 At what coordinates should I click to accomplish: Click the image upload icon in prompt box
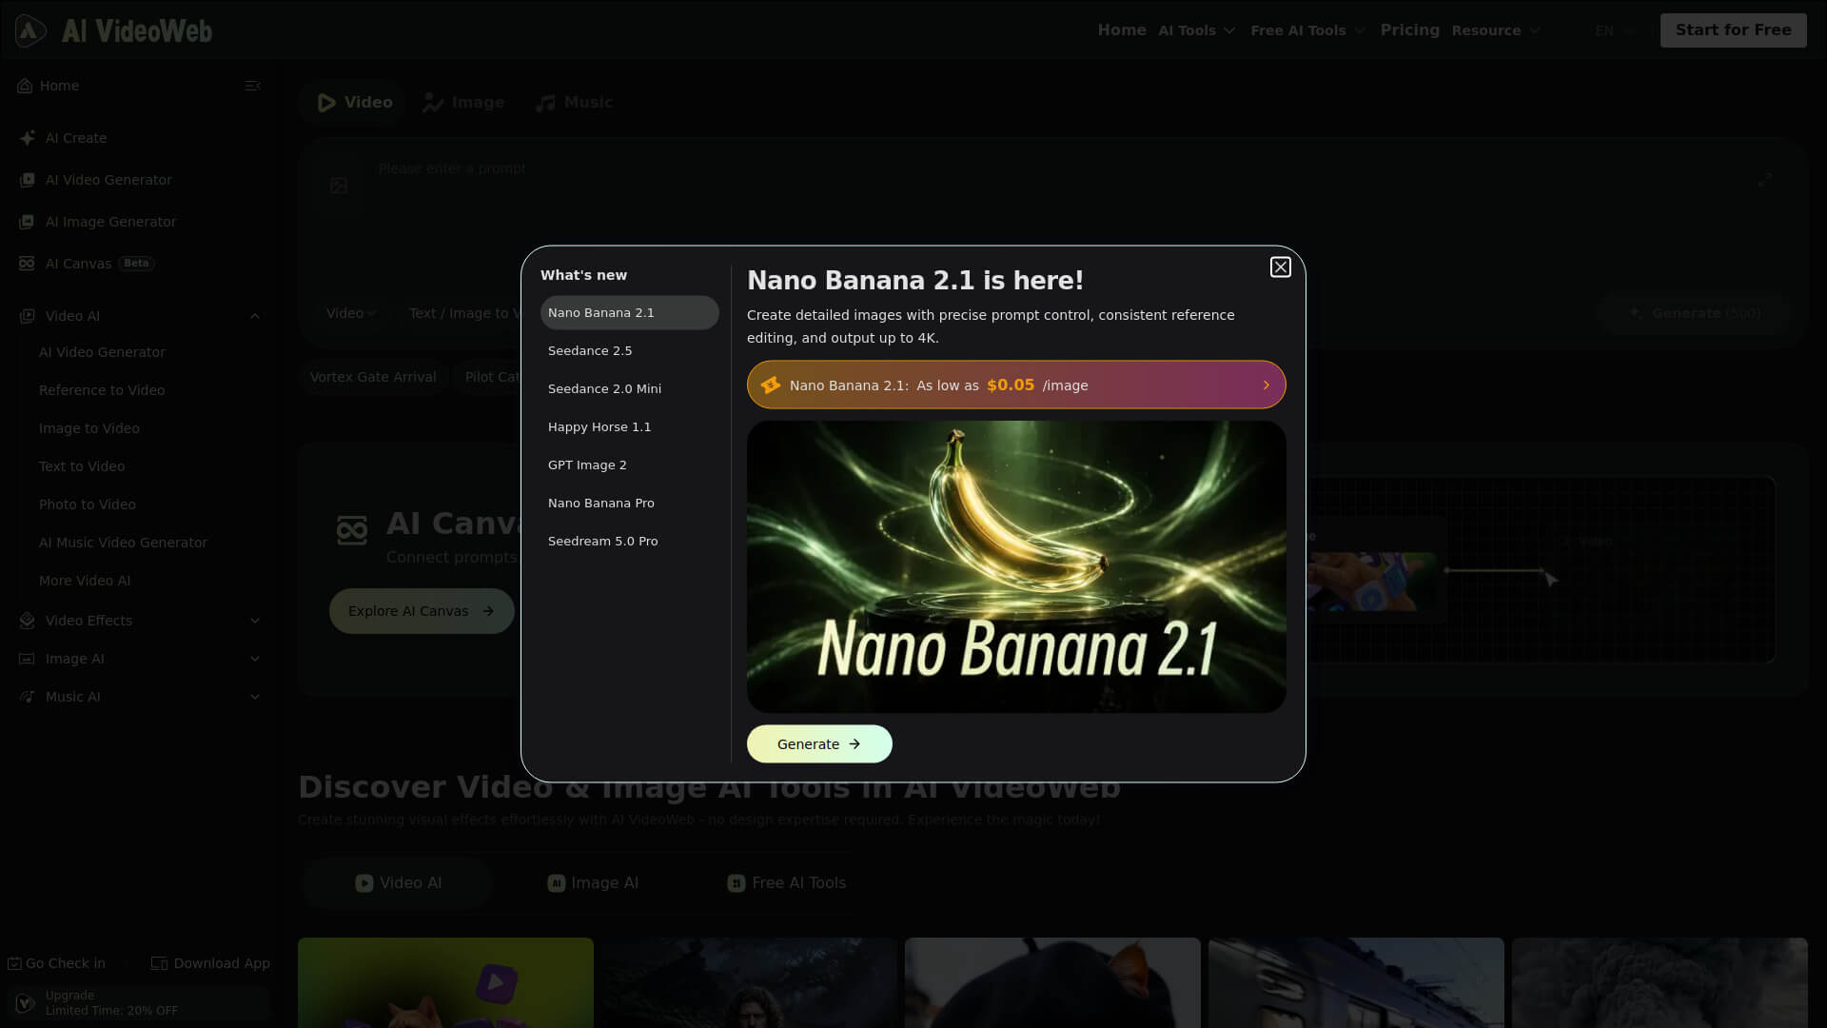point(339,186)
